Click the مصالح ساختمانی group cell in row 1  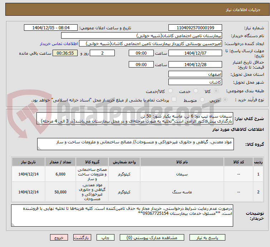(92, 174)
